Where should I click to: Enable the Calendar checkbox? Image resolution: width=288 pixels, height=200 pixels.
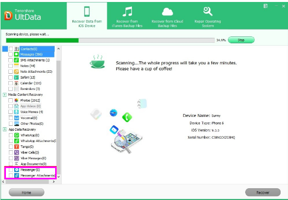tap(11, 83)
